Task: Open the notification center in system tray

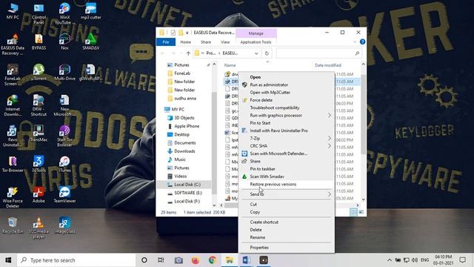Action: point(462,260)
